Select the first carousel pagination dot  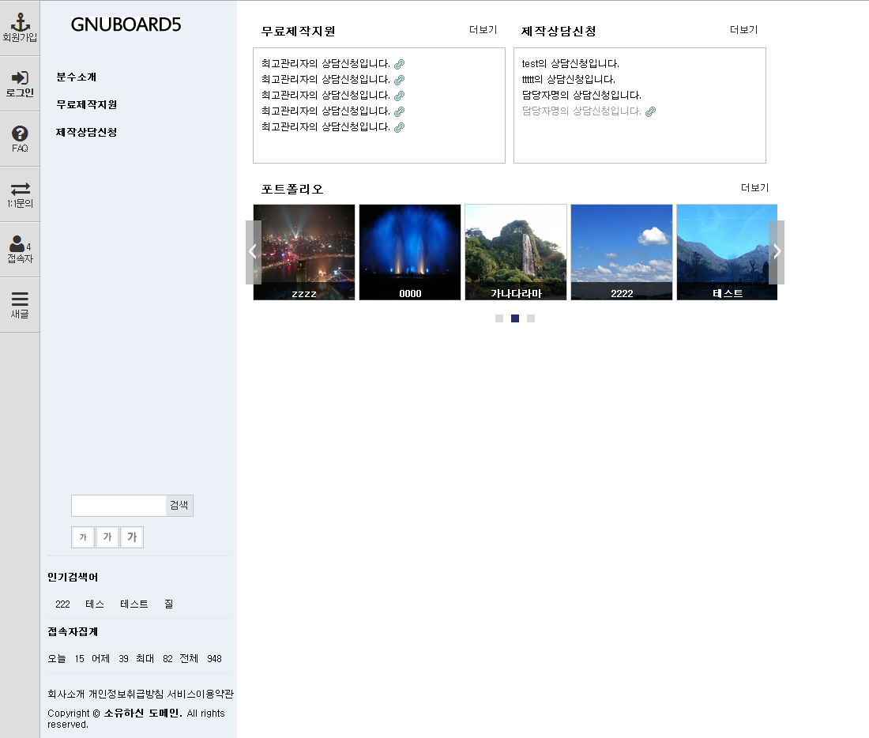point(499,318)
